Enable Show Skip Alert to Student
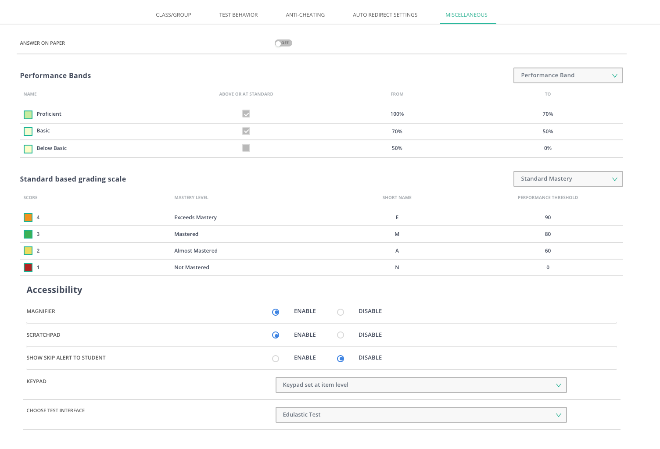 tap(276, 359)
